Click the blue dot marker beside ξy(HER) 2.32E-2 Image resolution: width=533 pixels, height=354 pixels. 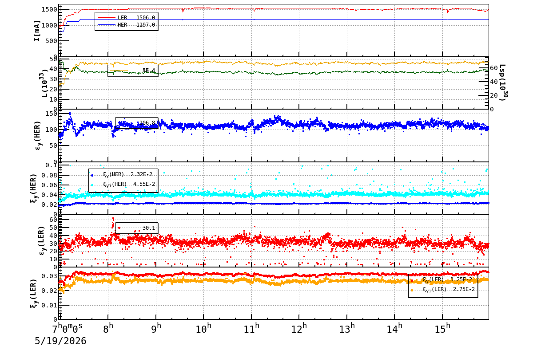click(92, 175)
